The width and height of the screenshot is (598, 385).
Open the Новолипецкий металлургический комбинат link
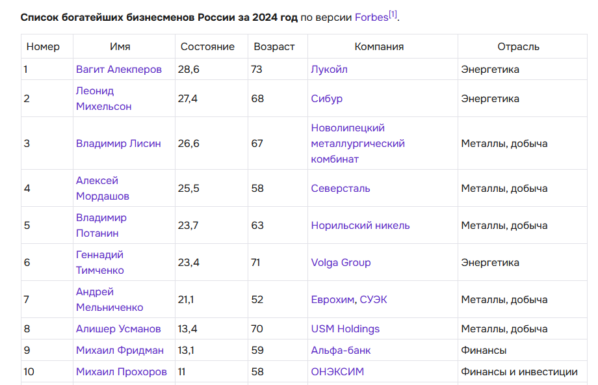point(357,144)
